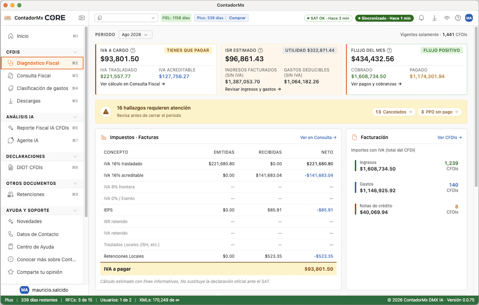Screen dimensions: 479x305
Task: Toggle the eye visibility icon in header
Action: pyautogui.click(x=447, y=18)
